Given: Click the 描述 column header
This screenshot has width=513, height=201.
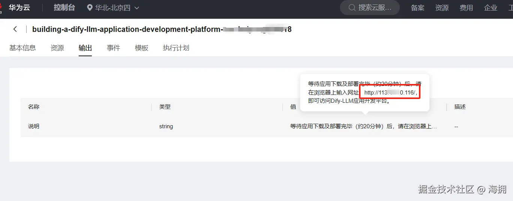Looking at the screenshot, I should click(460, 107).
